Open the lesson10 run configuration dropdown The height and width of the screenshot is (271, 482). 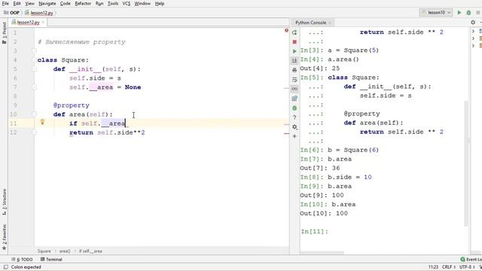(x=436, y=13)
